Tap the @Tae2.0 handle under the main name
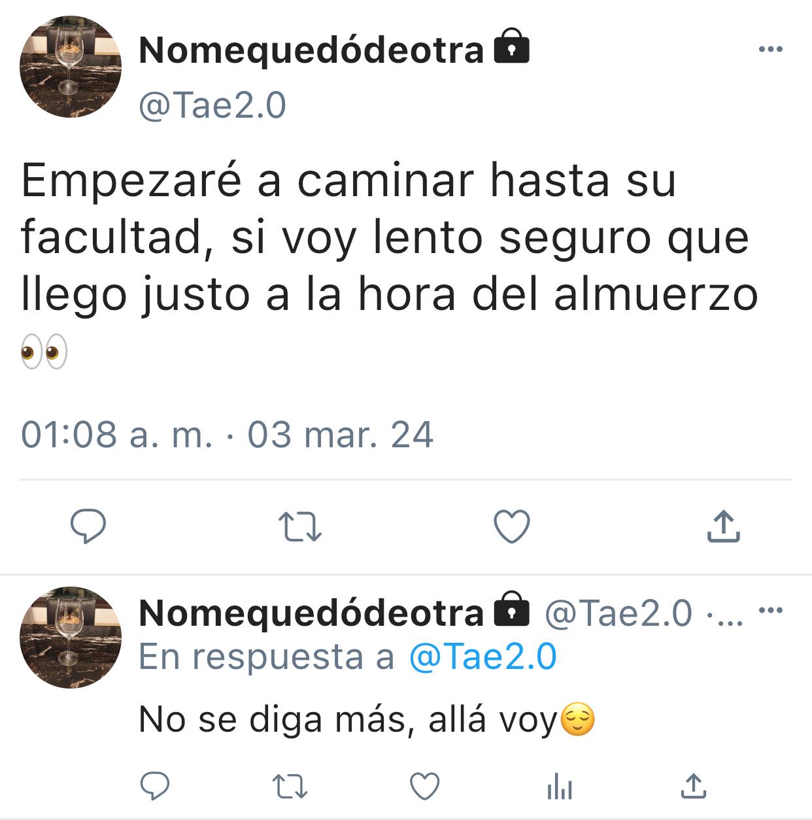The image size is (812, 820). [212, 105]
